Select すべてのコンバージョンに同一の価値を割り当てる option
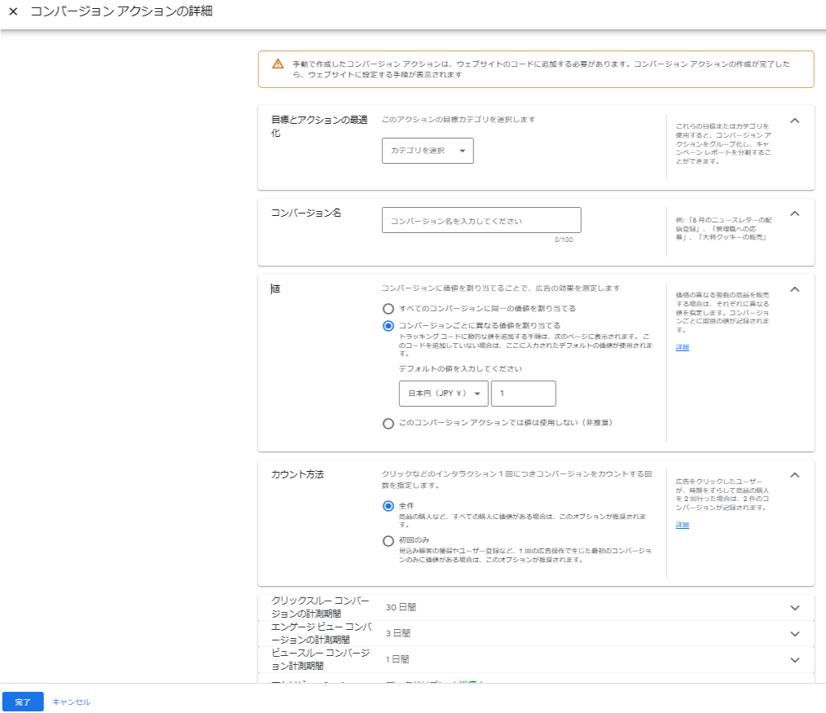The width and height of the screenshot is (826, 713). tap(389, 309)
